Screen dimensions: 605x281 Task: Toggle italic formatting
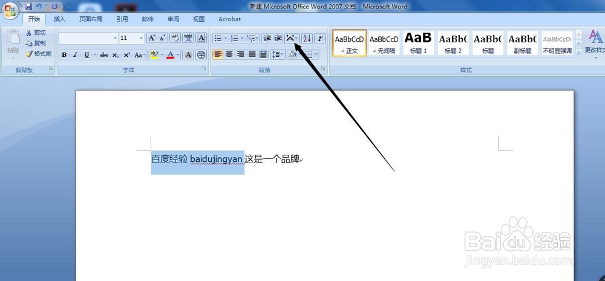pos(75,55)
